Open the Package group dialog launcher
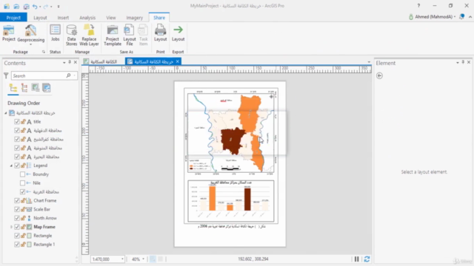The image size is (474, 266). 44,52
